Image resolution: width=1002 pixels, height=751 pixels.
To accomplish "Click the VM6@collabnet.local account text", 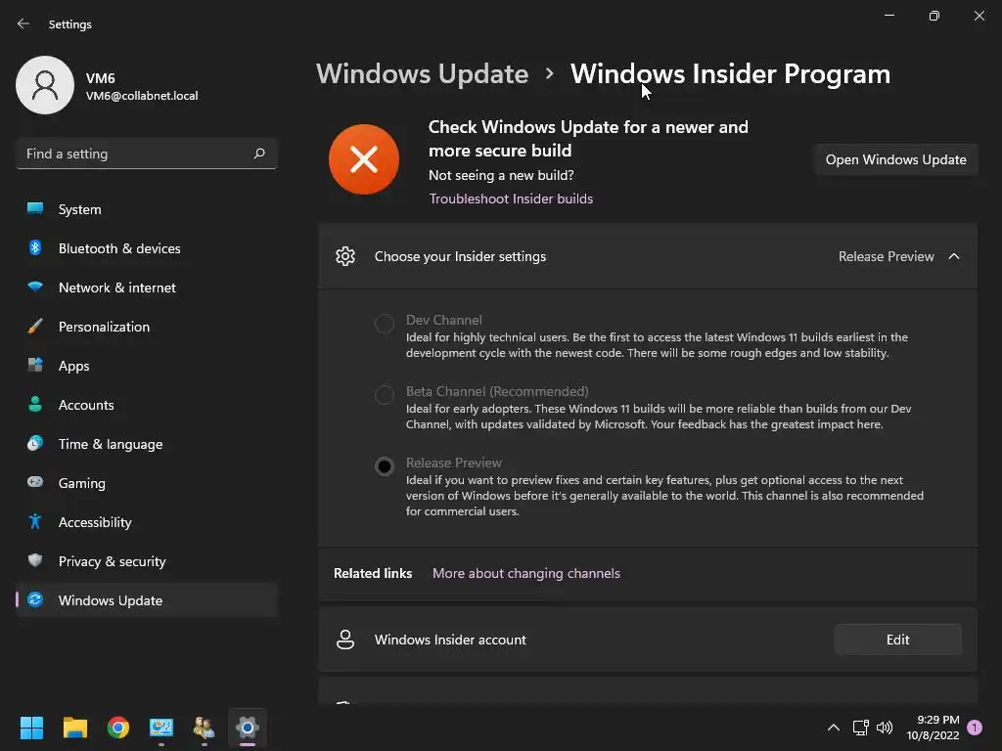I will 142,96.
